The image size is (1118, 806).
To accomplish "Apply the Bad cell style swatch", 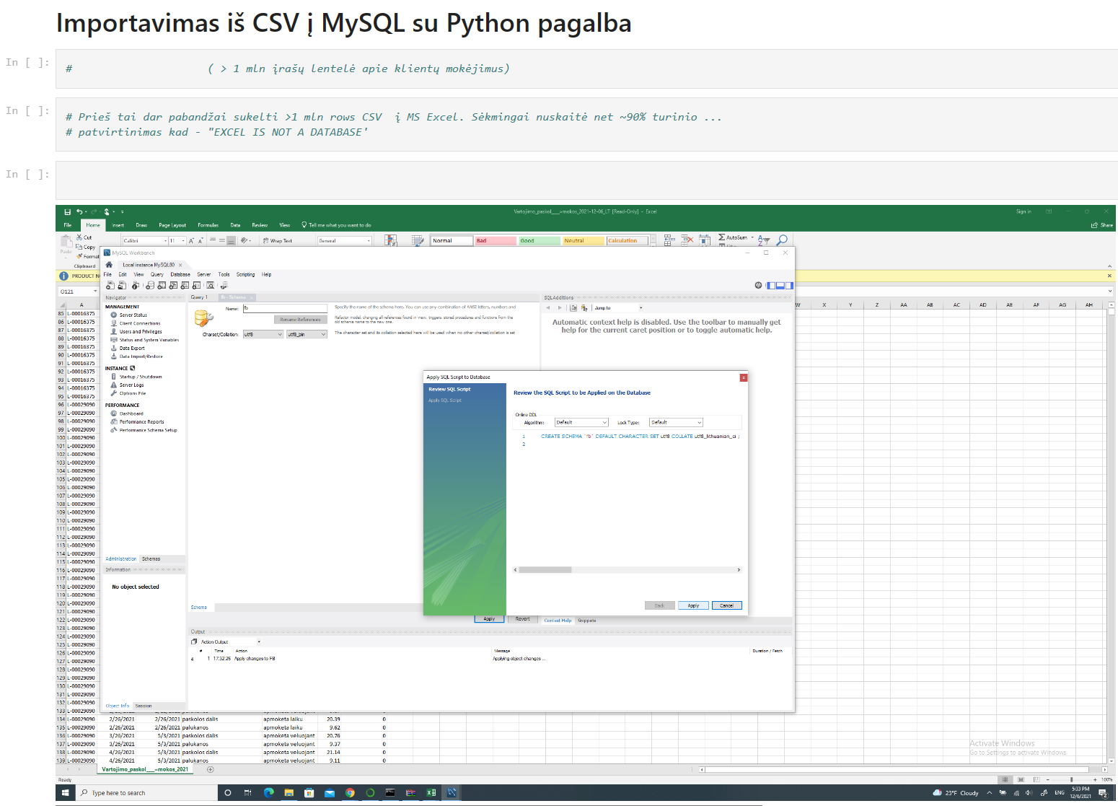I will click(495, 240).
